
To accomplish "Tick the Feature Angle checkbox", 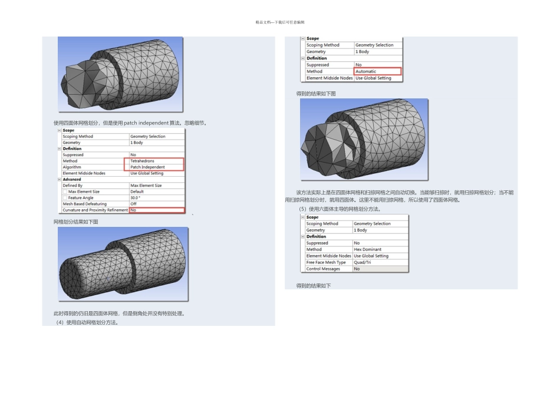I will pyautogui.click(x=65, y=198).
